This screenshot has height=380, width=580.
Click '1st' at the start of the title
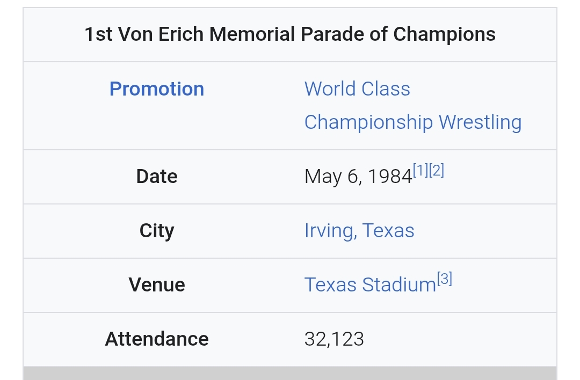tap(98, 35)
